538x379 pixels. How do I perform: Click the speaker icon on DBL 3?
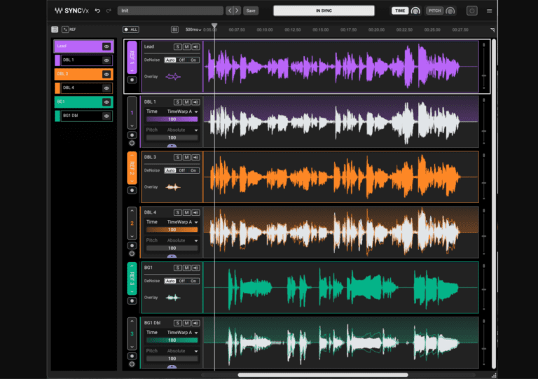coord(195,158)
